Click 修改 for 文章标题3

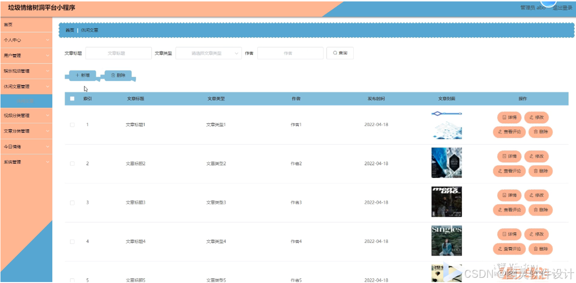click(x=536, y=195)
